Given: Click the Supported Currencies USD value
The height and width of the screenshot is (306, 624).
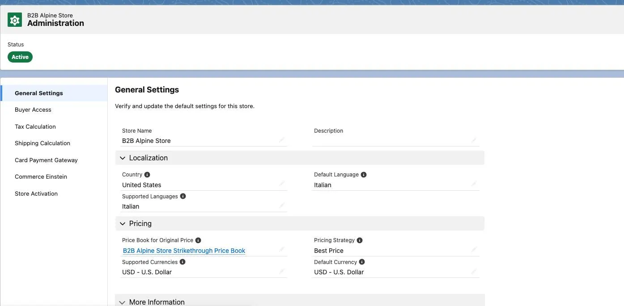Looking at the screenshot, I should coord(147,272).
